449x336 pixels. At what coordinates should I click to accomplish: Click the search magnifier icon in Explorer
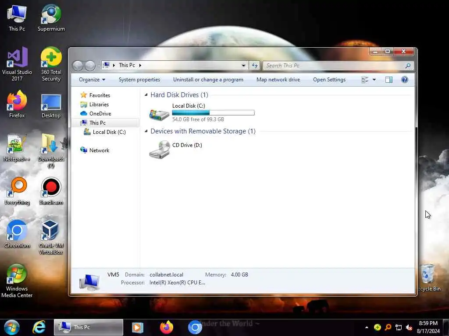pyautogui.click(x=408, y=66)
